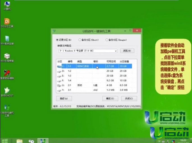
Task: Click the app icon in dialog title bar
Action: coord(54,31)
